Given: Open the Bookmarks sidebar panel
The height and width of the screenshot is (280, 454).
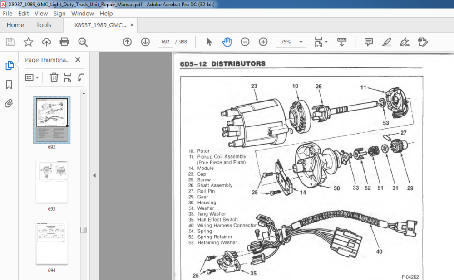Looking at the screenshot, I should coord(9,85).
